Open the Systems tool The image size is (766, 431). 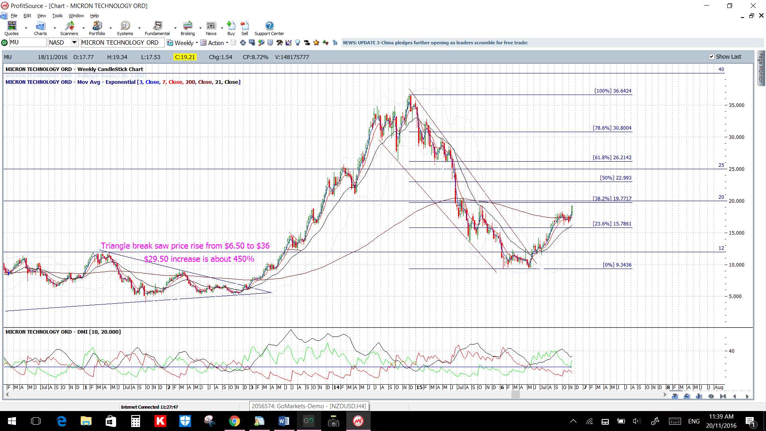point(125,28)
